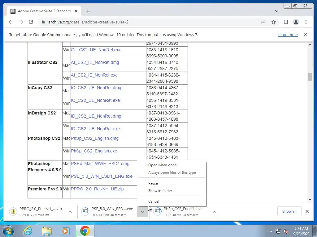Open a new browser tab
317x237 pixels.
[88, 11]
